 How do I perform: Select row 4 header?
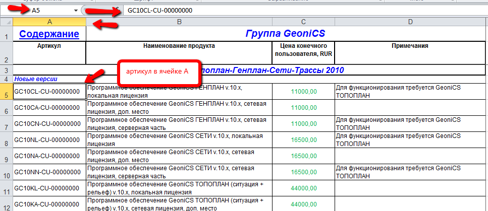pyautogui.click(x=7, y=79)
